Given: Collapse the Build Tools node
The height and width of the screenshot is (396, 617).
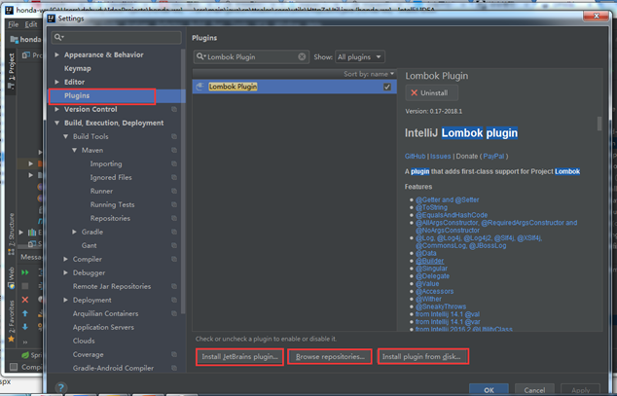Looking at the screenshot, I should [x=66, y=136].
